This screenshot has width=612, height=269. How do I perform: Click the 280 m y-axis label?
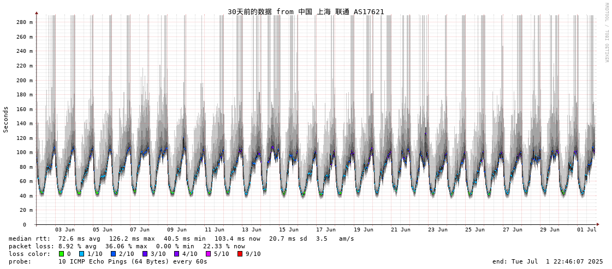25,22
